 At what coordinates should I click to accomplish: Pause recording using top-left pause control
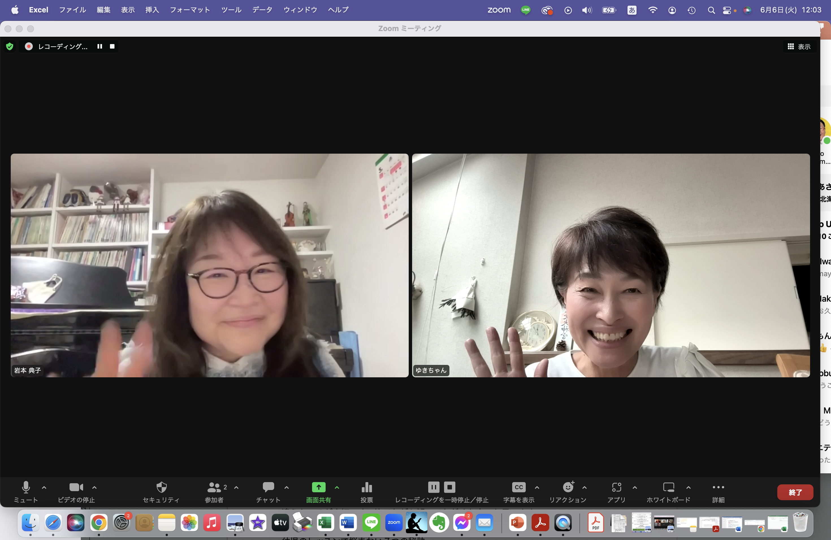pos(99,46)
